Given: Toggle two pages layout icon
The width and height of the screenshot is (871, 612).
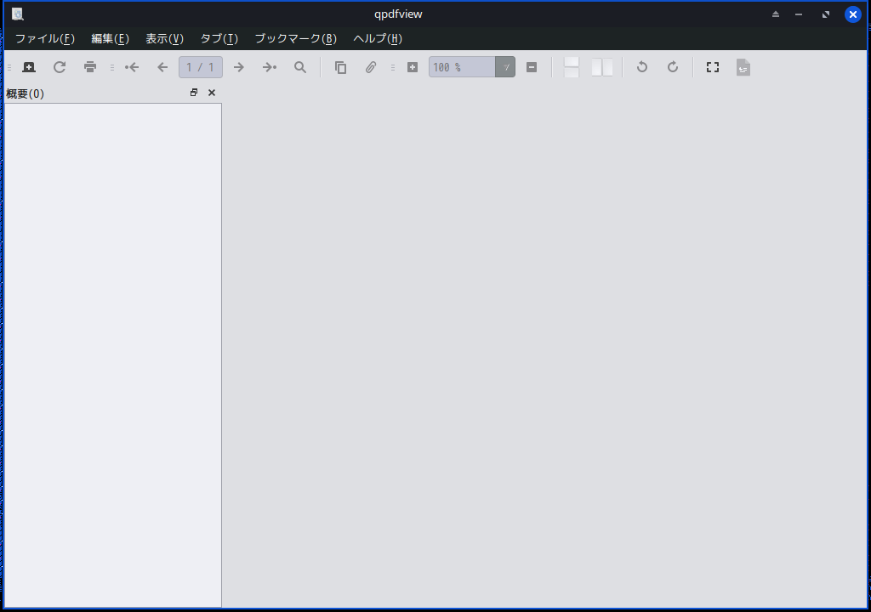Looking at the screenshot, I should coord(602,67).
